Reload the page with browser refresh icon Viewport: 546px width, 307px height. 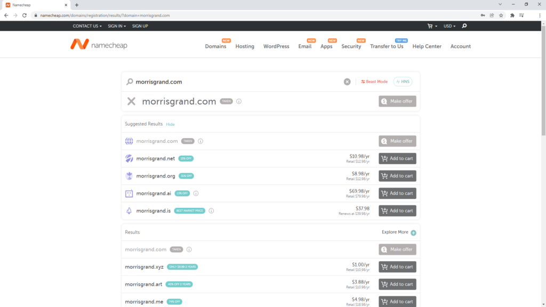tap(25, 15)
